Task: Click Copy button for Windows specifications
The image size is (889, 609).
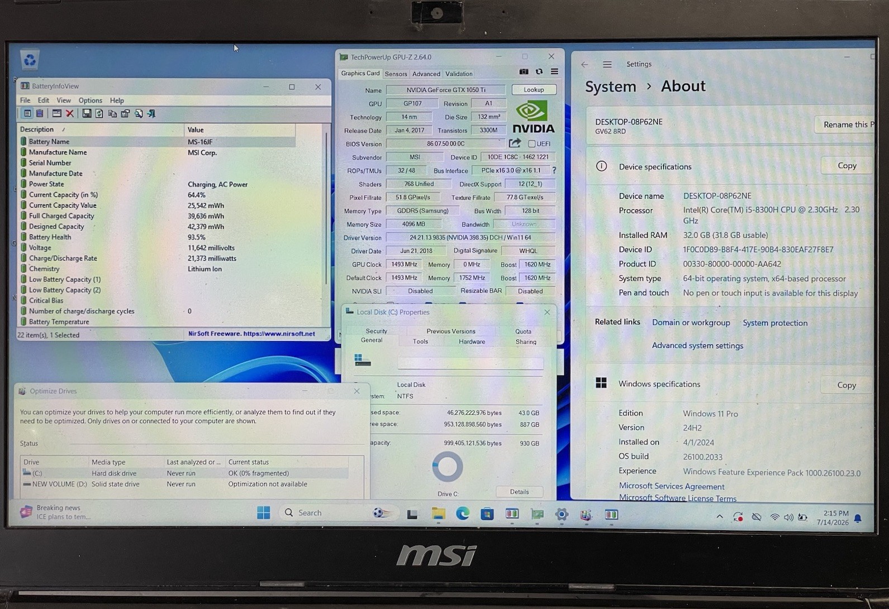Action: click(846, 385)
